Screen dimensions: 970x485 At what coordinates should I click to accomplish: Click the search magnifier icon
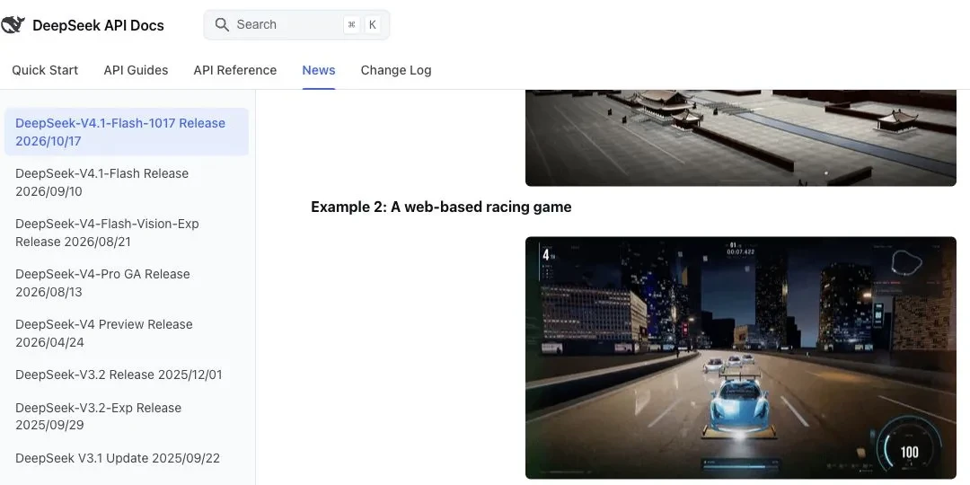coord(222,25)
